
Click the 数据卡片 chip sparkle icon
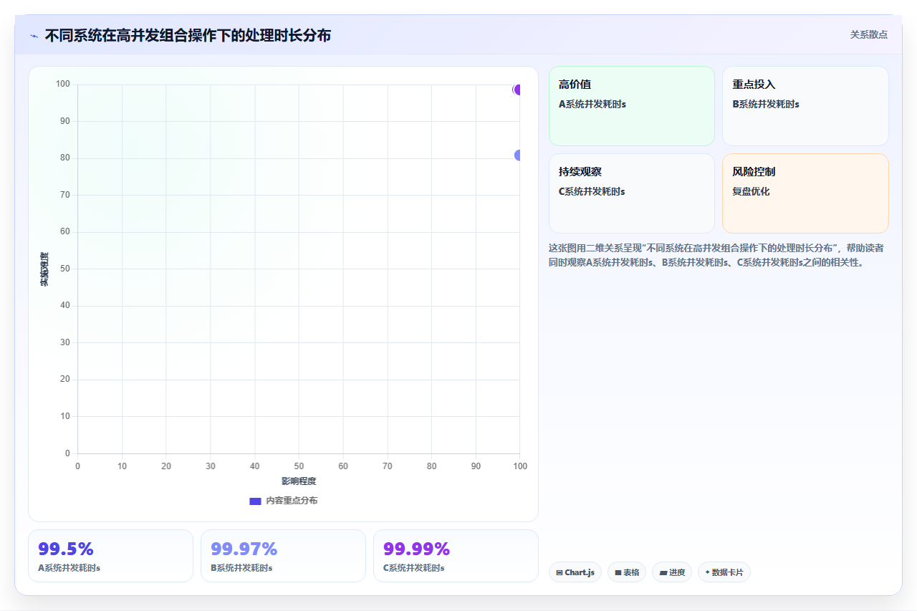(707, 572)
